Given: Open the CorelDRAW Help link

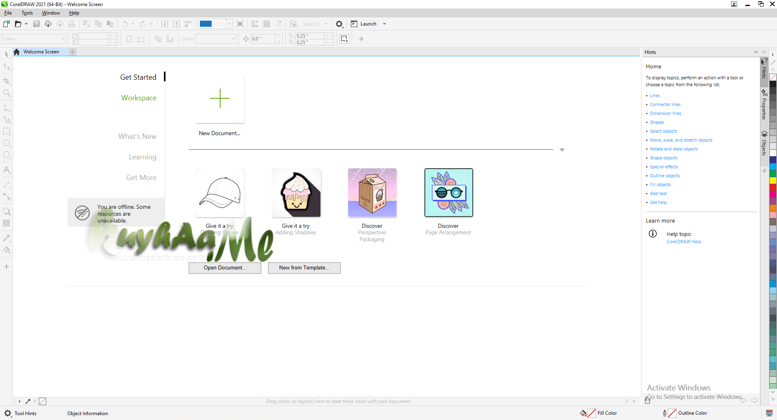Looking at the screenshot, I should [684, 242].
